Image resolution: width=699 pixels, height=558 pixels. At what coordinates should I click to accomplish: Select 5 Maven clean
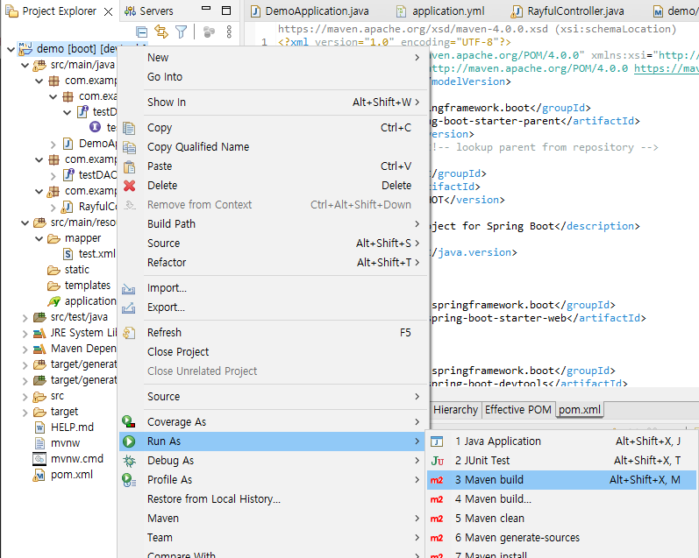click(561, 519)
